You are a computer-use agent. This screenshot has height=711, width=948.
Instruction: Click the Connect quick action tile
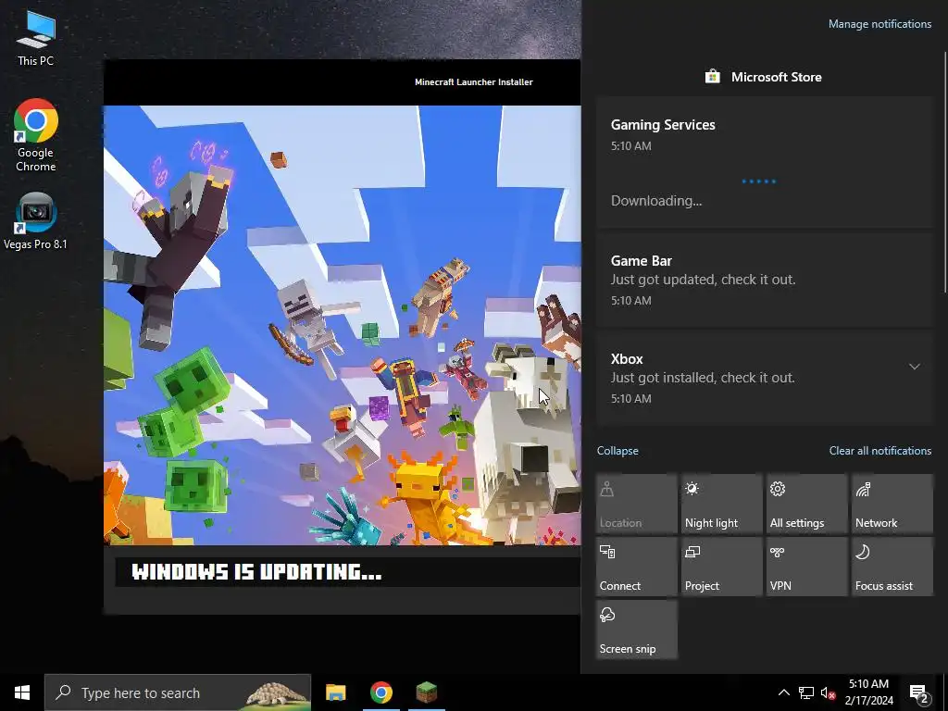tap(637, 567)
